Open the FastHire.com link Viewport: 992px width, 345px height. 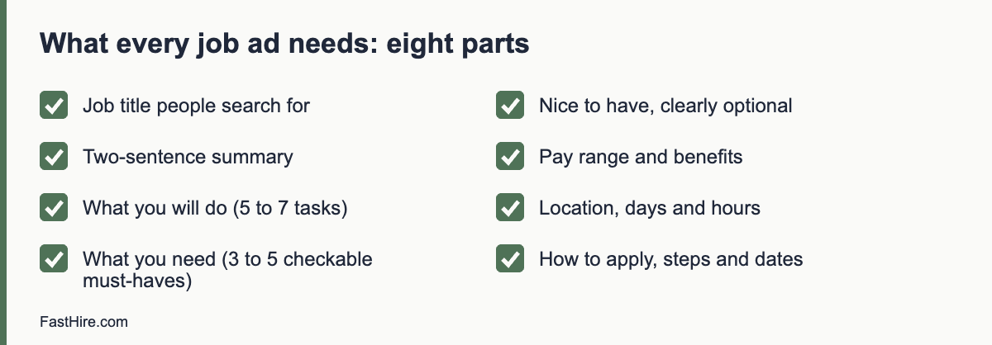[83, 322]
